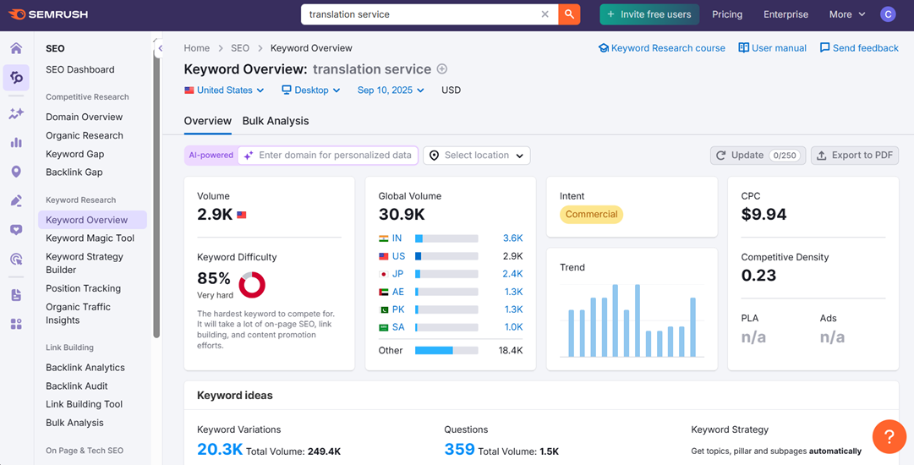The height and width of the screenshot is (465, 914).
Task: Expand the More dropdown in header
Action: click(x=847, y=14)
